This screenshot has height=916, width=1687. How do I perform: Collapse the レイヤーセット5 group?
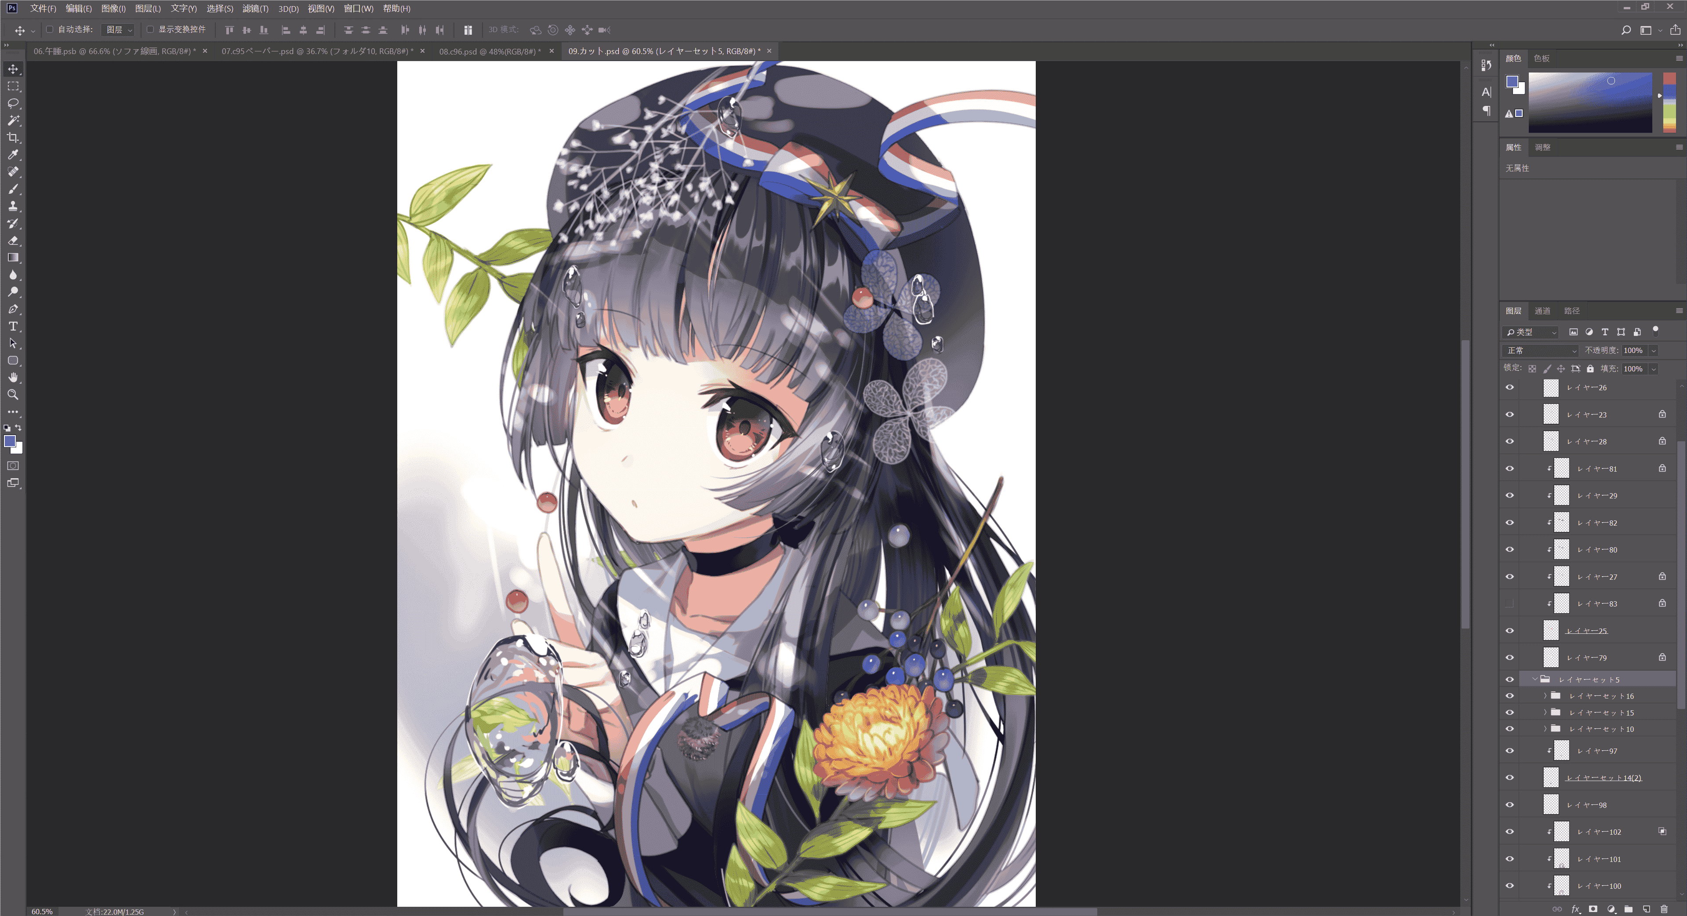coord(1535,680)
